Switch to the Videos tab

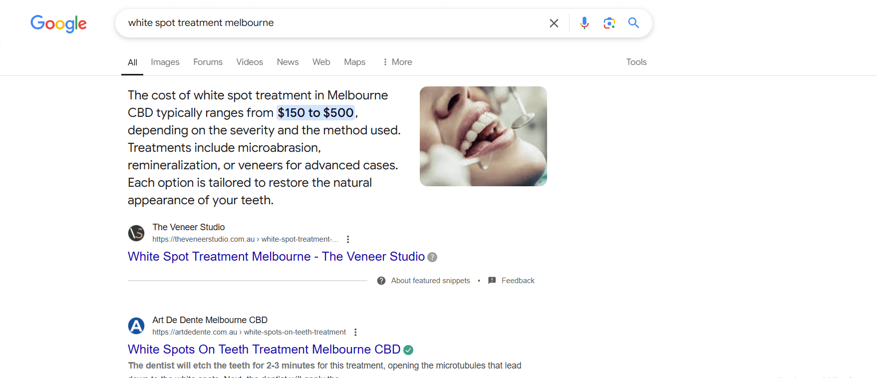point(249,62)
